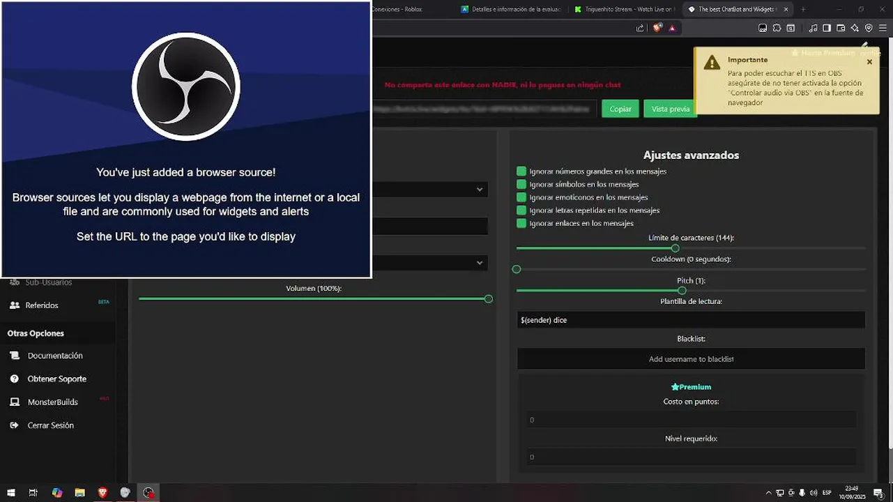893x502 pixels.
Task: Click the music note media control icon
Action: [x=813, y=28]
